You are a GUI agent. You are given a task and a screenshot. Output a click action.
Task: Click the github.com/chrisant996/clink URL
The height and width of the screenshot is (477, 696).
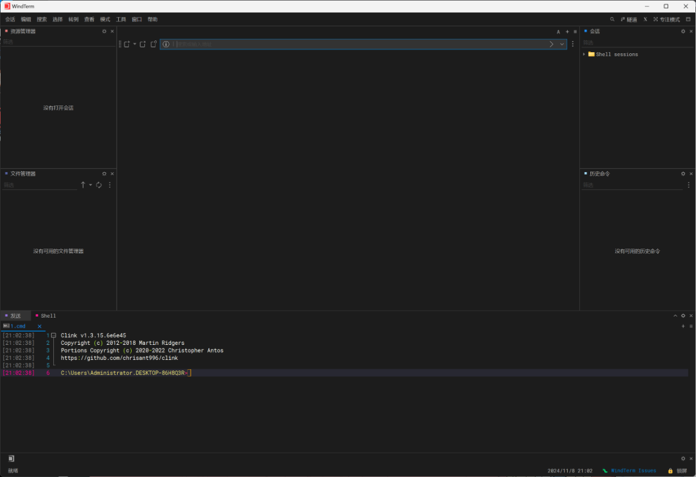[119, 358]
